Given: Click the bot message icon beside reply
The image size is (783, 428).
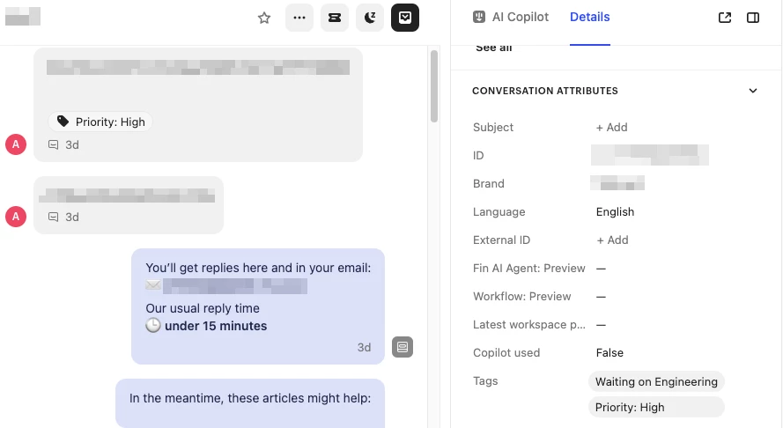Looking at the screenshot, I should click(x=403, y=347).
